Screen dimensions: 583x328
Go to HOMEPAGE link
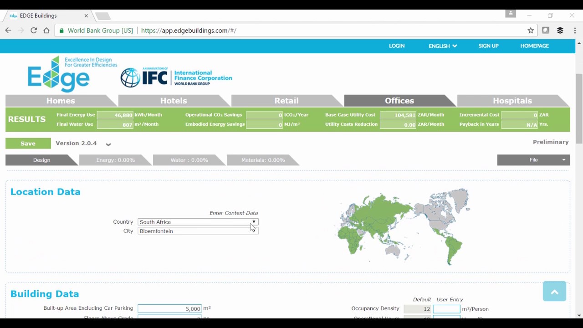(x=534, y=46)
